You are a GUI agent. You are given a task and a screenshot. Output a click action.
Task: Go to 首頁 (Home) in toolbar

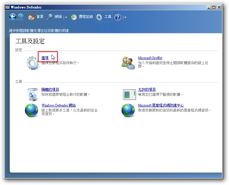(36, 17)
